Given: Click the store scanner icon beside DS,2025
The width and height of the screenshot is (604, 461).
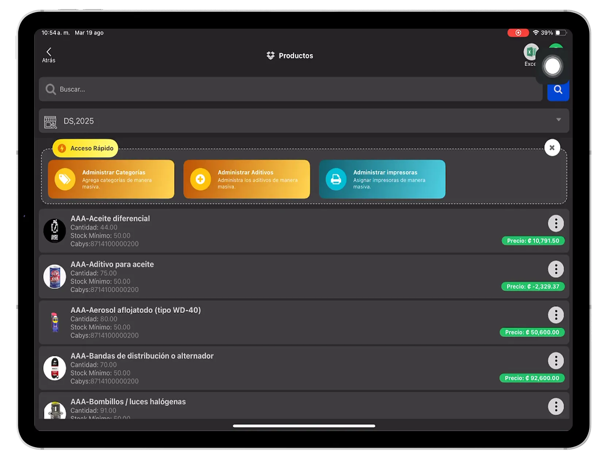Looking at the screenshot, I should point(51,121).
